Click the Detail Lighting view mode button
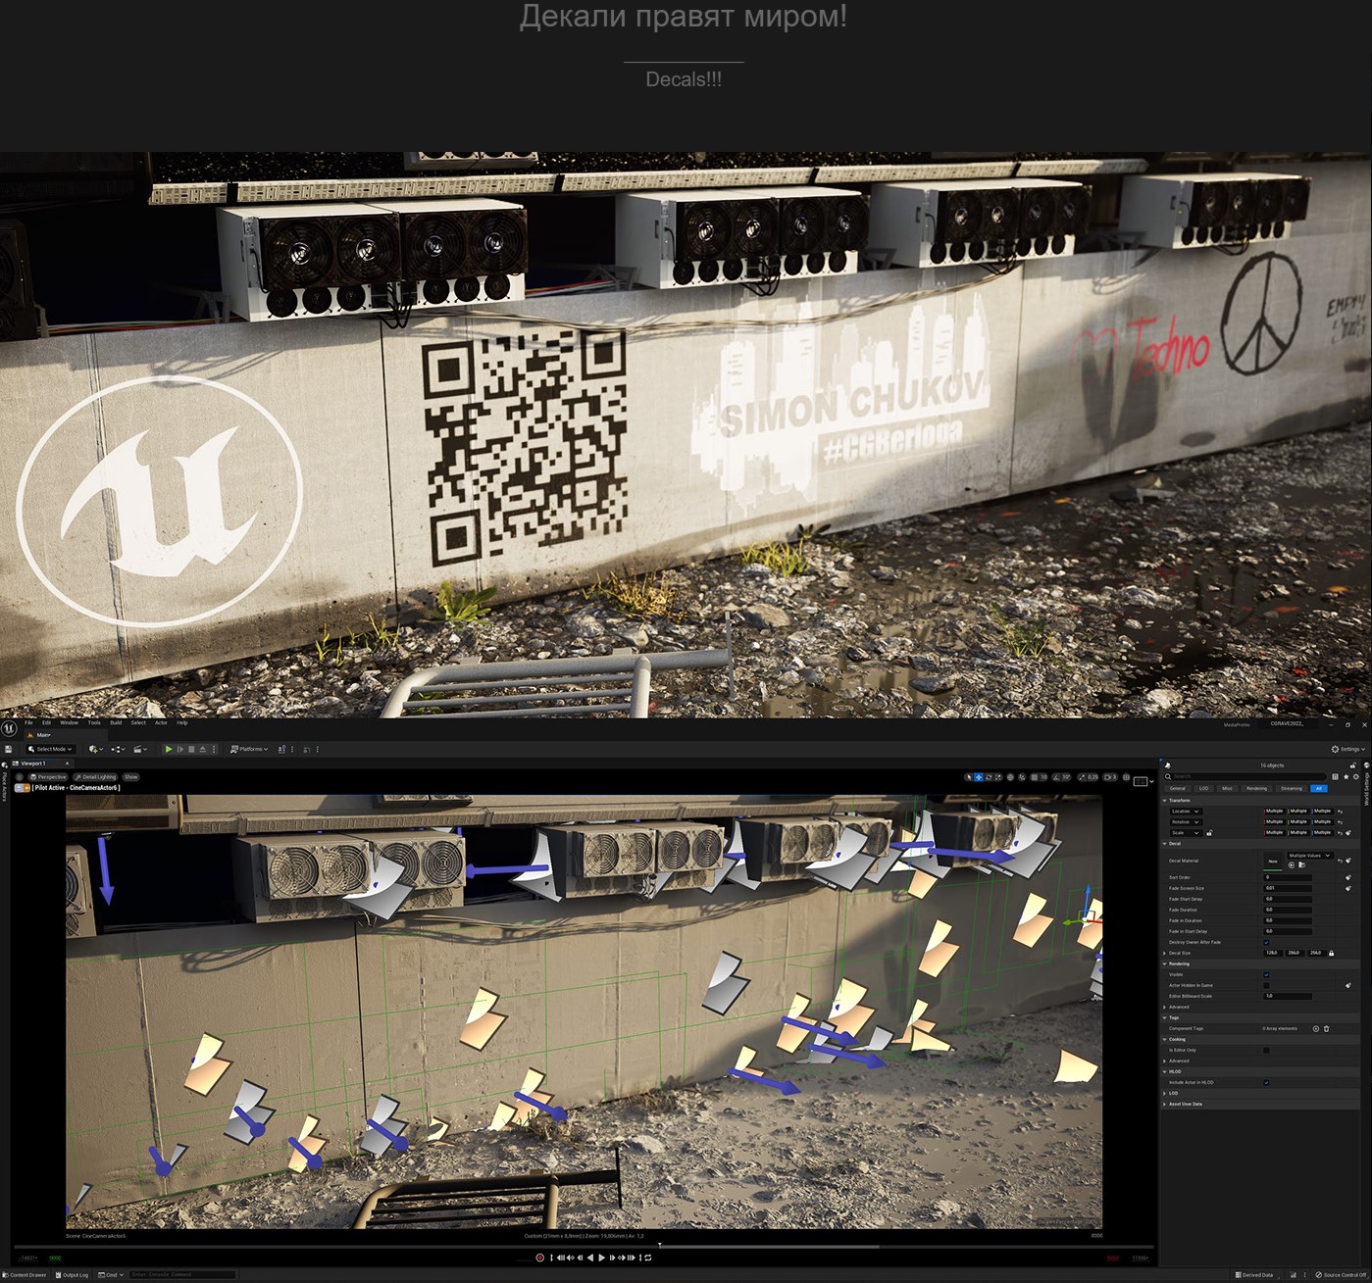Viewport: 1372px width, 1283px height. [x=95, y=777]
